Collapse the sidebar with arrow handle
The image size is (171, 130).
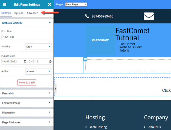55,89
